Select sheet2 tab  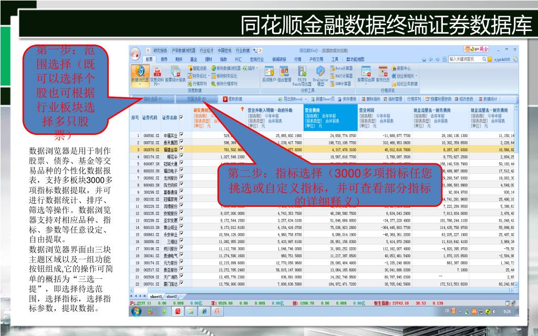pos(172,296)
